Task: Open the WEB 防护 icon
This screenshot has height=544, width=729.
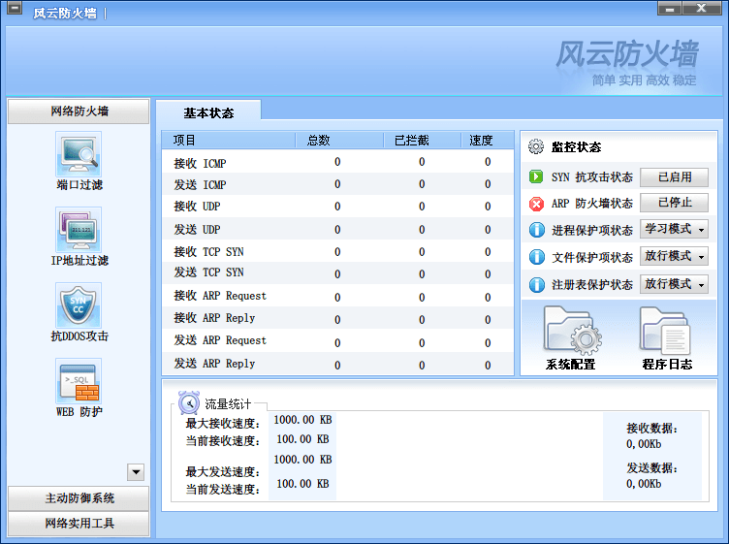Action: click(x=79, y=382)
